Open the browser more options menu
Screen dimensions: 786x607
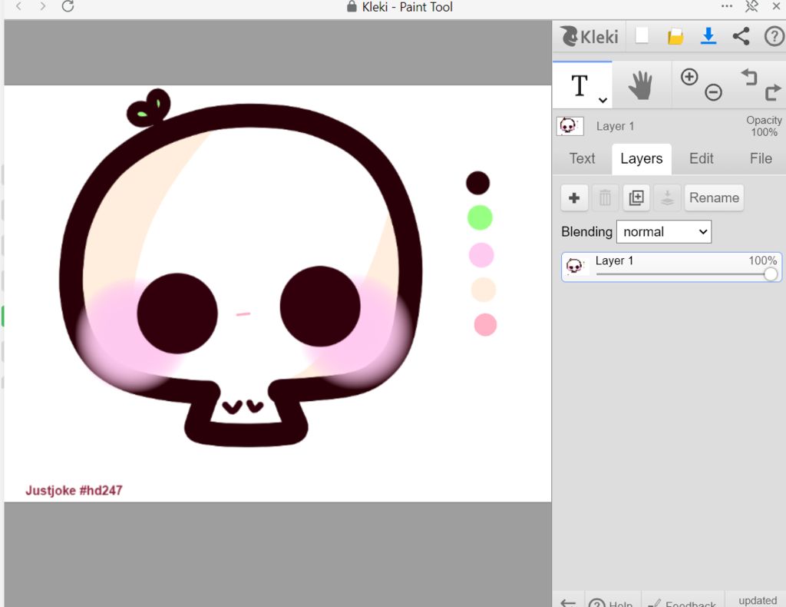tap(727, 6)
